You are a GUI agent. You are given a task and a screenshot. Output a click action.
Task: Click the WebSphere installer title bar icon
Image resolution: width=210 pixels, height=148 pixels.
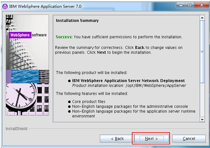point(5,6)
